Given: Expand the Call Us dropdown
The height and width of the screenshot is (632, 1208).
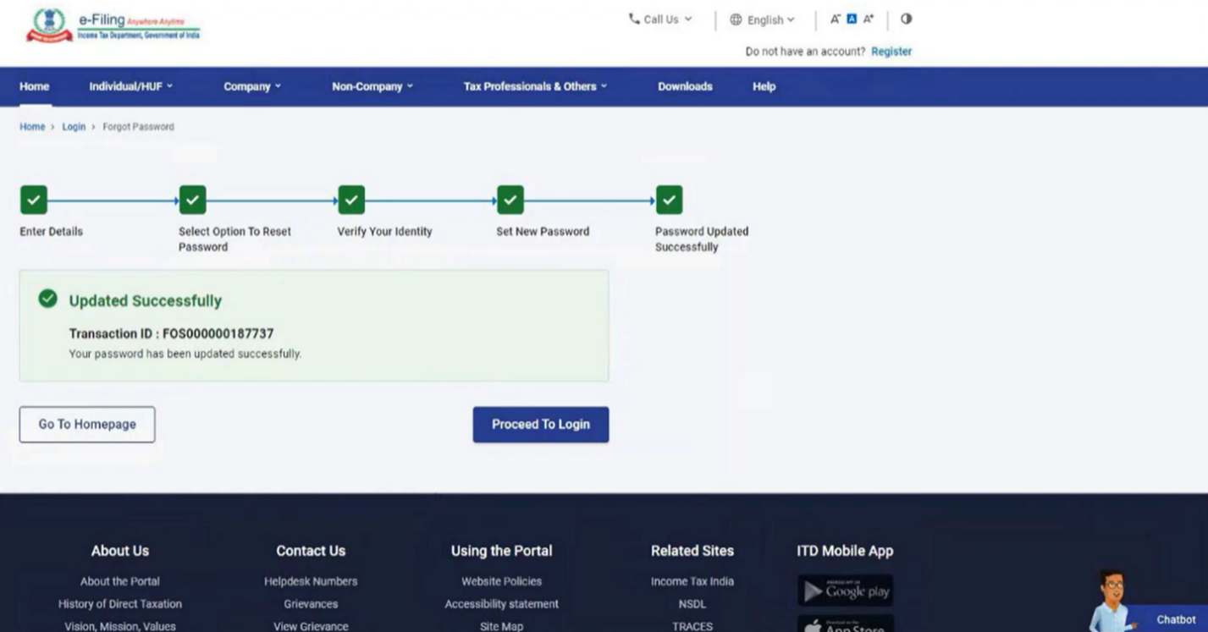Looking at the screenshot, I should [660, 19].
